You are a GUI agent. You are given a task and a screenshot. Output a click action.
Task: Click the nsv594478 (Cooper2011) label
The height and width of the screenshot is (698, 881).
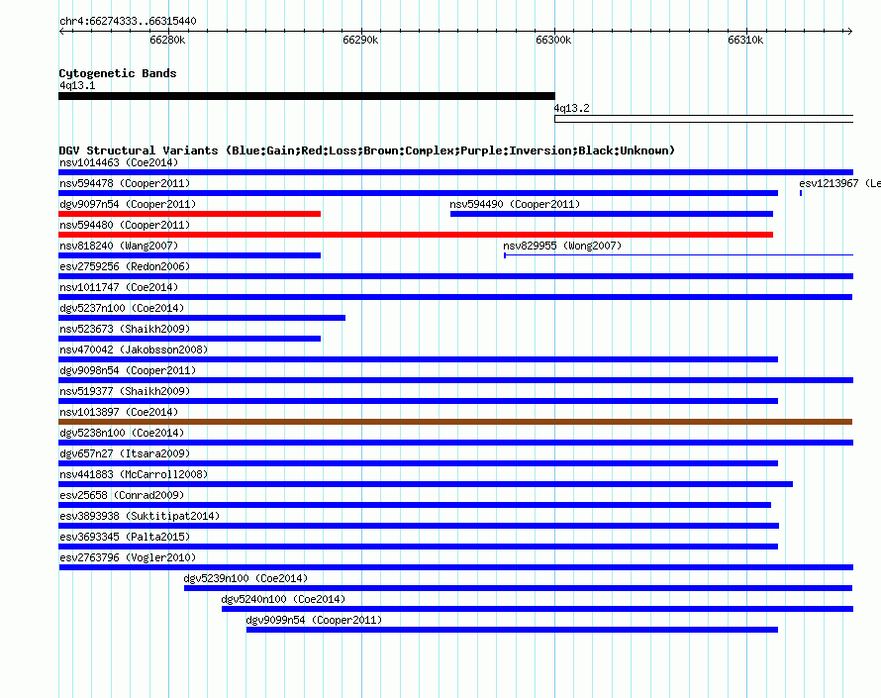click(x=125, y=184)
